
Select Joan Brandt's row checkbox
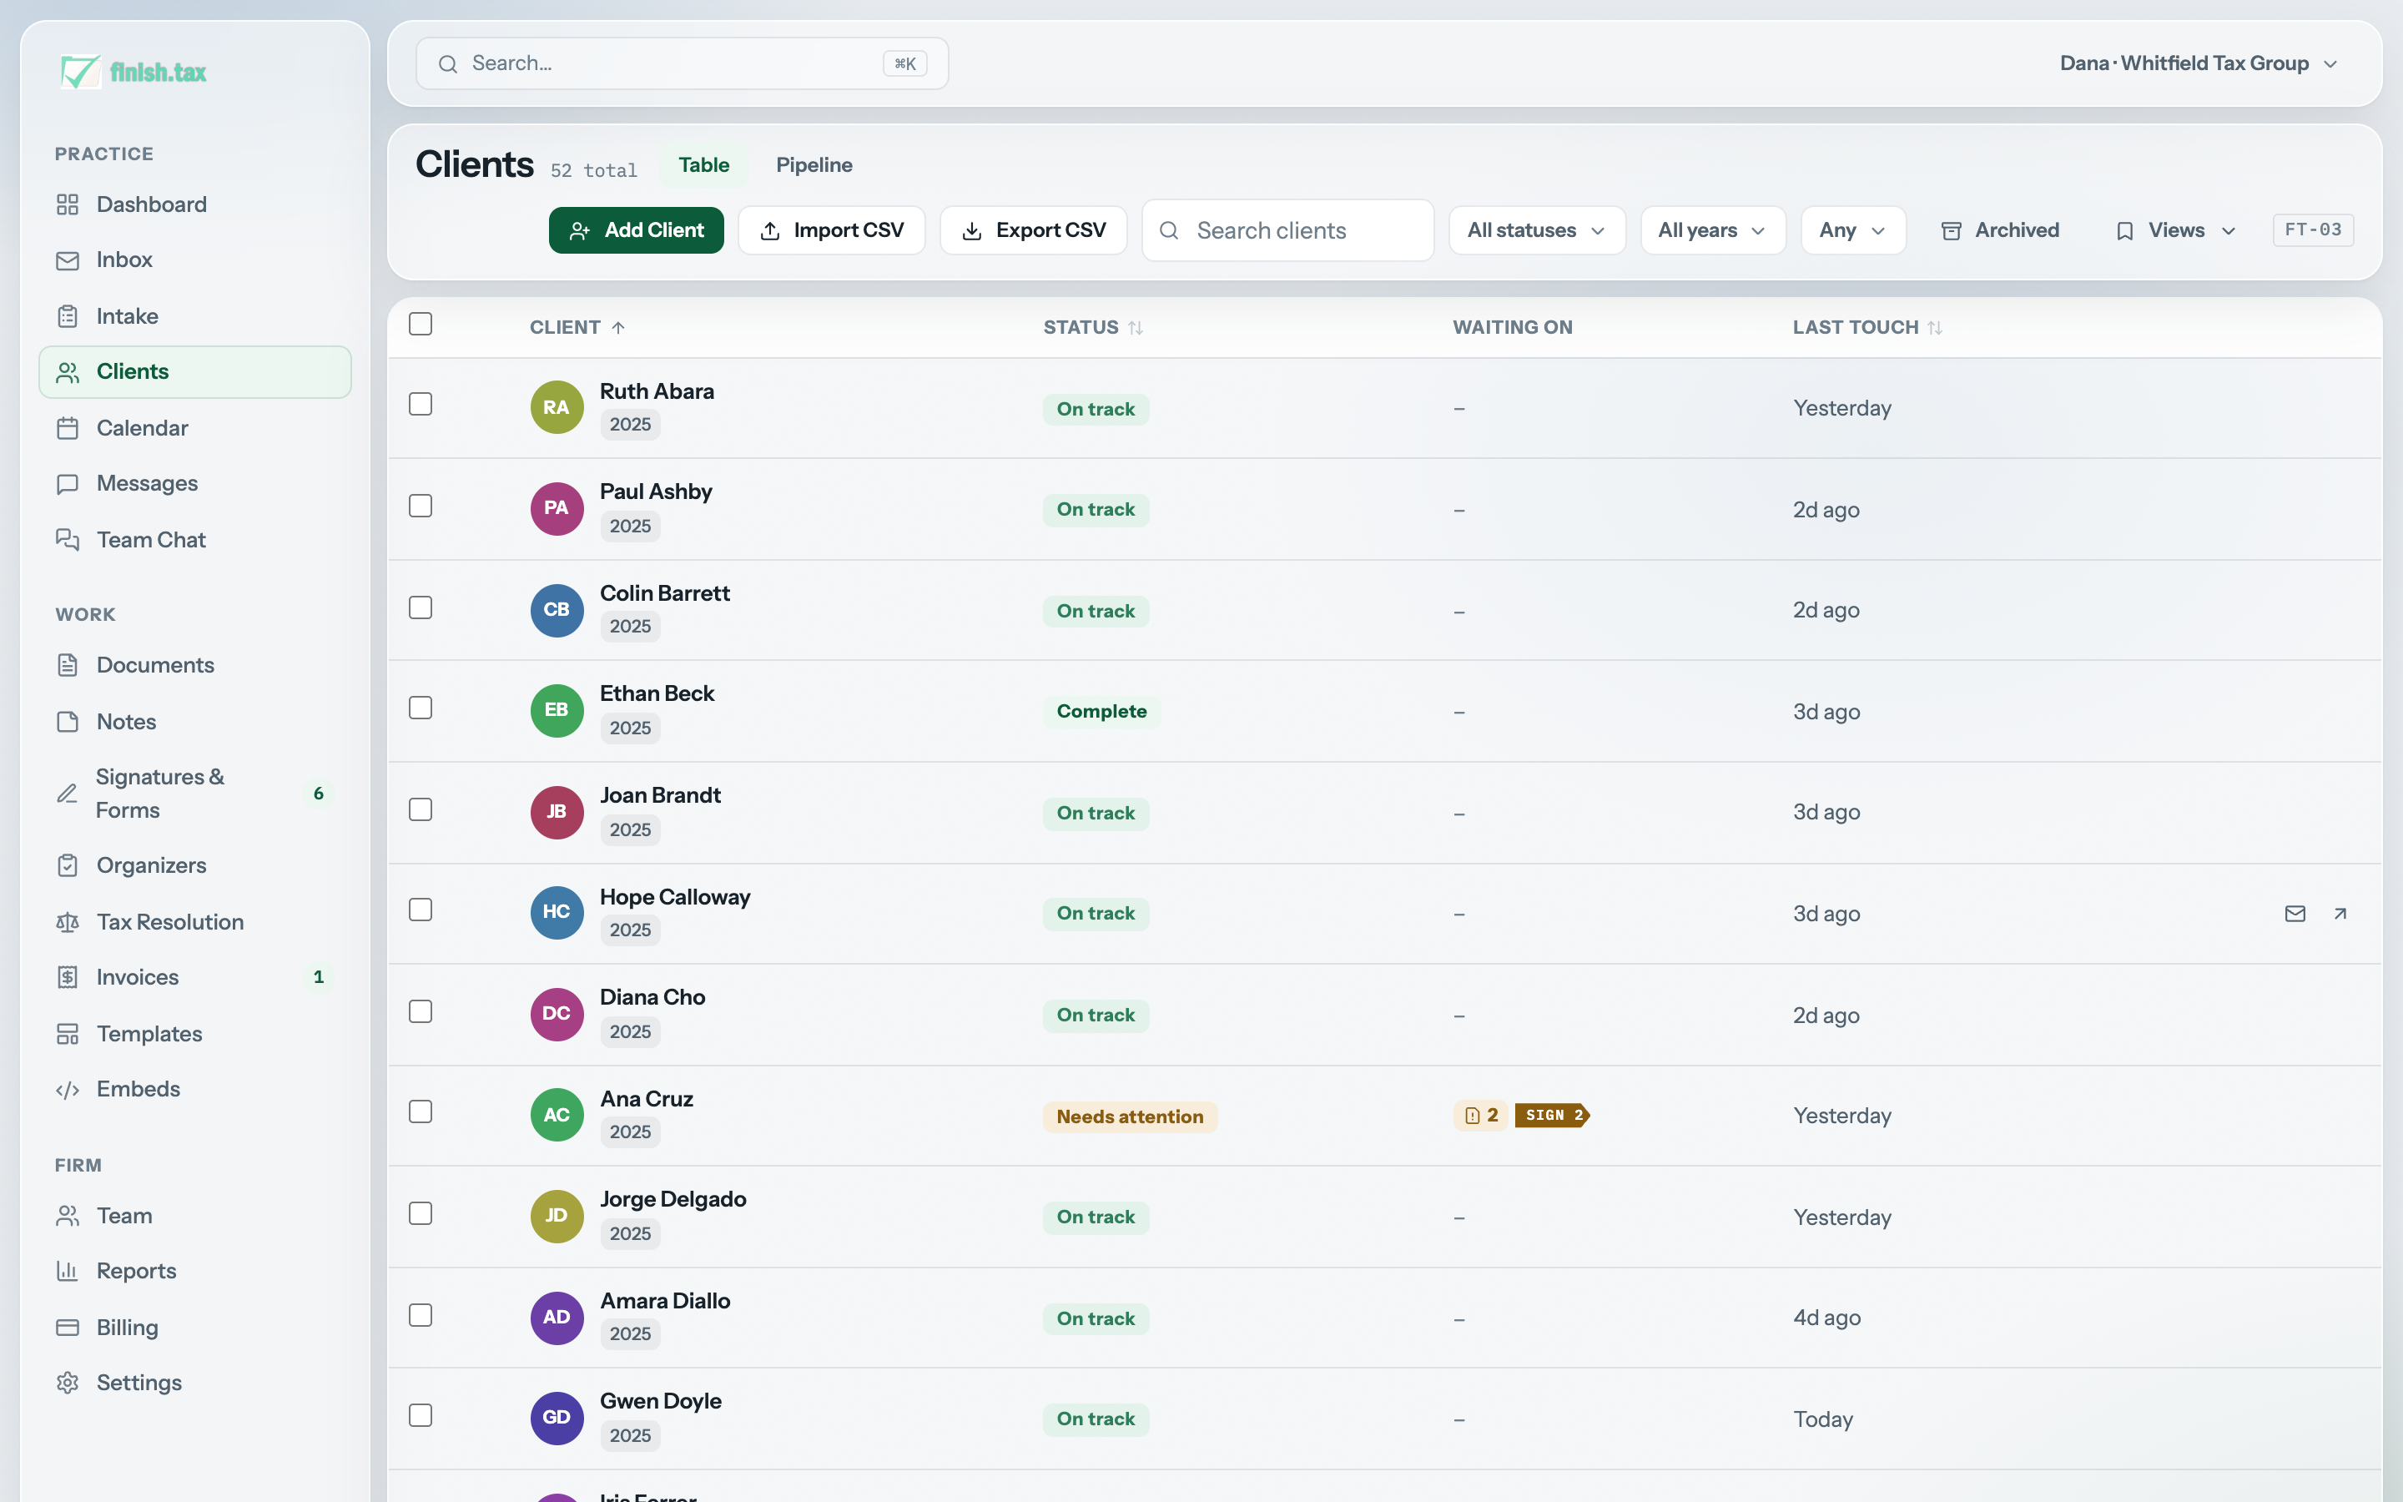coord(421,809)
